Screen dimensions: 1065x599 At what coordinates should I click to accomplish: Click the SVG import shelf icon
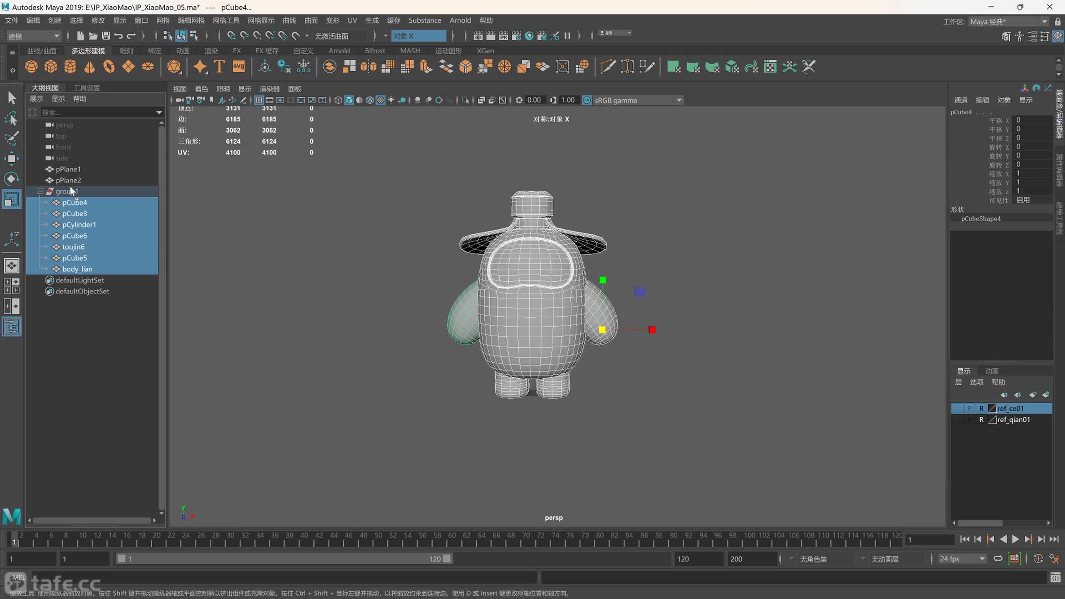pyautogui.click(x=239, y=67)
